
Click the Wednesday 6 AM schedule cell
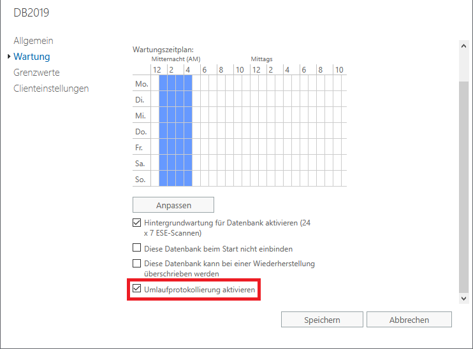(x=205, y=115)
